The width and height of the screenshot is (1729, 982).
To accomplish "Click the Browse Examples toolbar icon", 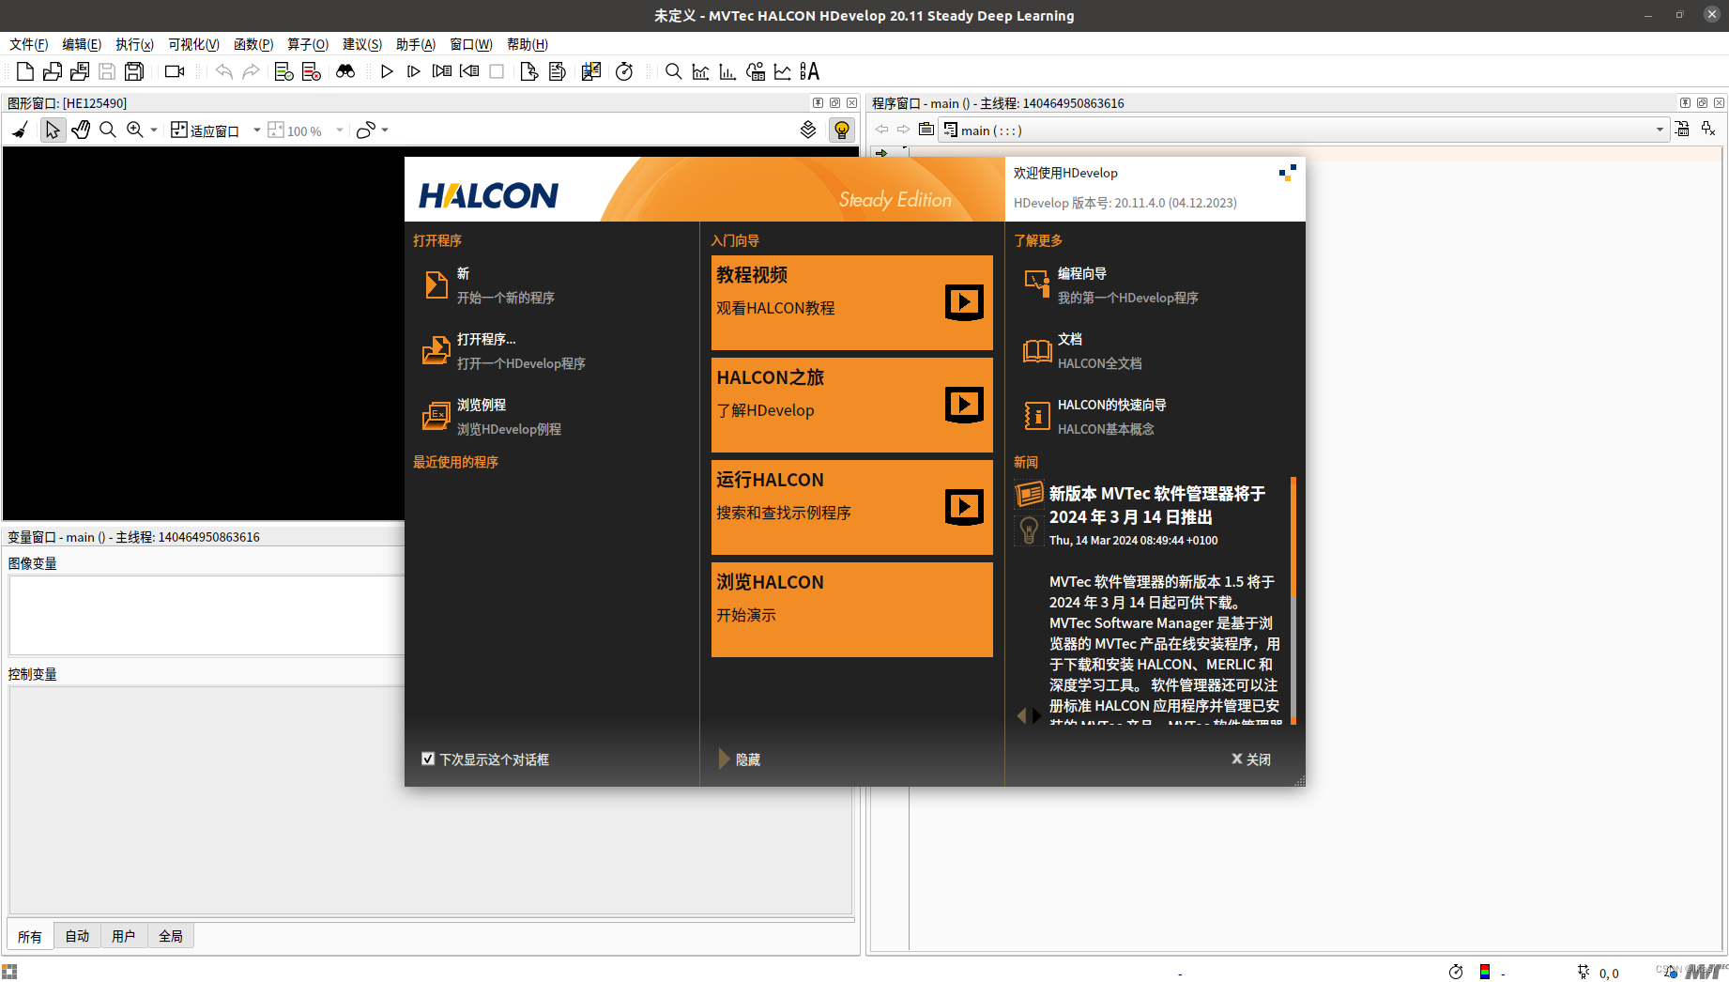I will [80, 71].
